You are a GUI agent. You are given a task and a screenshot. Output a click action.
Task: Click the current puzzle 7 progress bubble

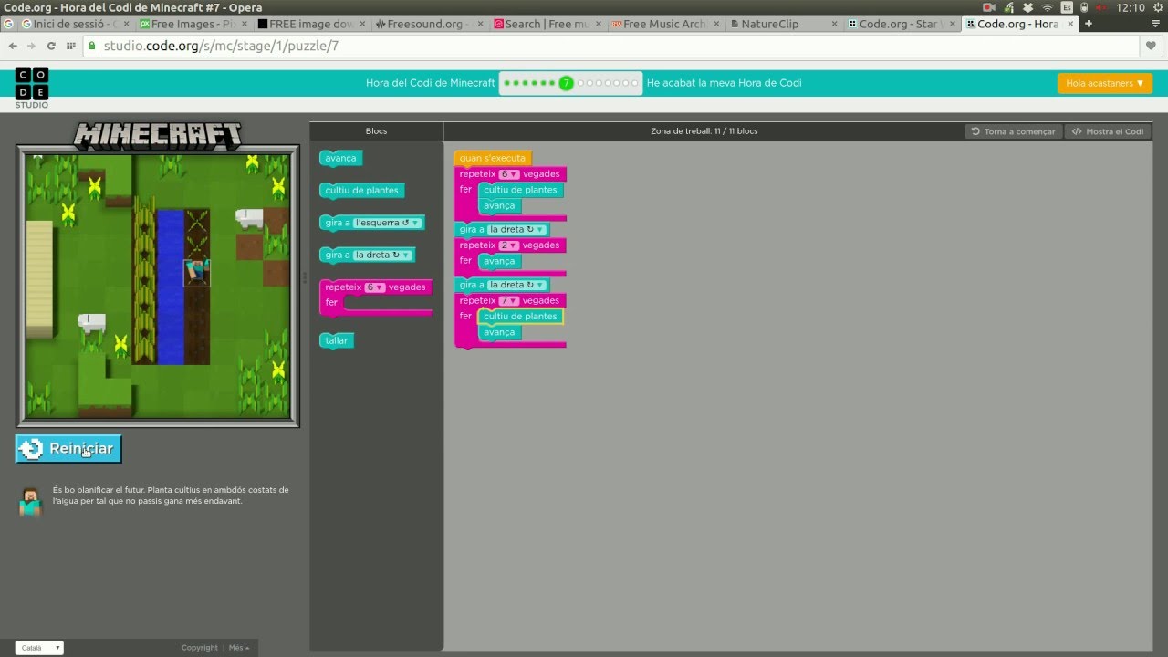click(566, 83)
